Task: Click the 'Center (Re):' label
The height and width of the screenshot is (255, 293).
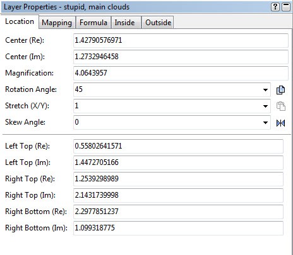Action: point(25,40)
